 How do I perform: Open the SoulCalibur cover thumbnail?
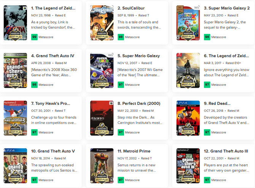[102, 23]
